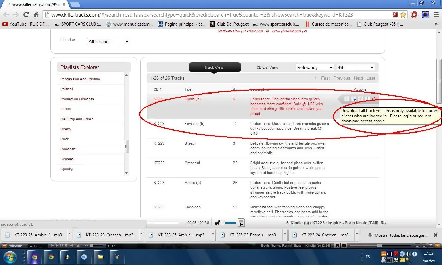The image size is (442, 265).
Task: Bookmark this page with the star icon
Action: coord(403,15)
